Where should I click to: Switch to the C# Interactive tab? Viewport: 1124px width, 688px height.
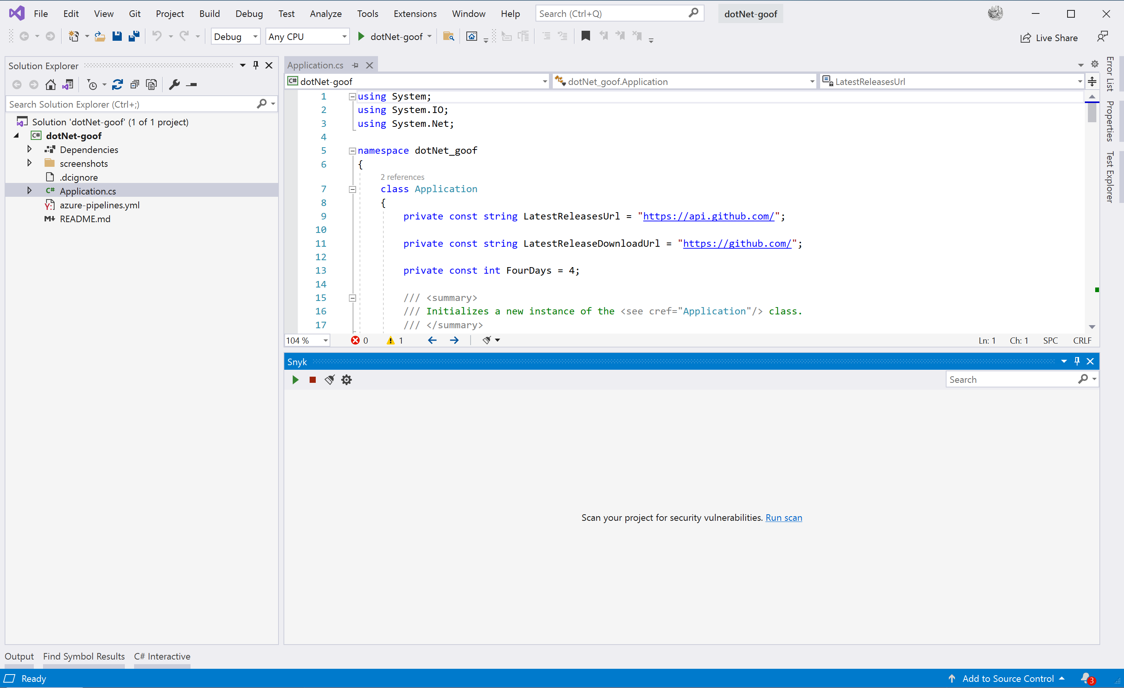(x=162, y=656)
